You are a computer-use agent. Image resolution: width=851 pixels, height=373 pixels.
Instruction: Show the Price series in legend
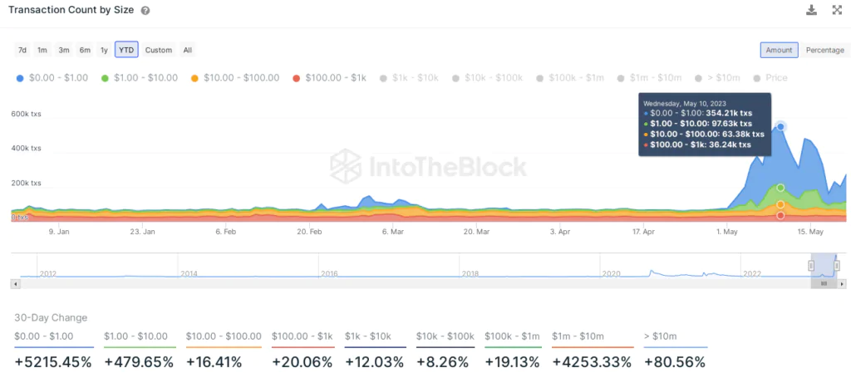(769, 78)
